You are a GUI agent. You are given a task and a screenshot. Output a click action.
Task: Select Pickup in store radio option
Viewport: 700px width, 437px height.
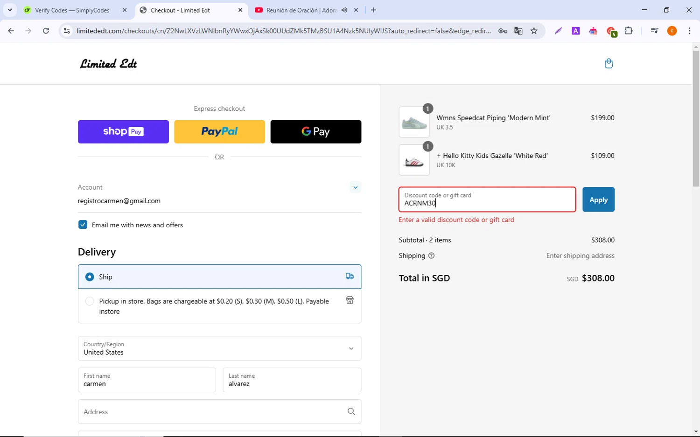tap(90, 301)
